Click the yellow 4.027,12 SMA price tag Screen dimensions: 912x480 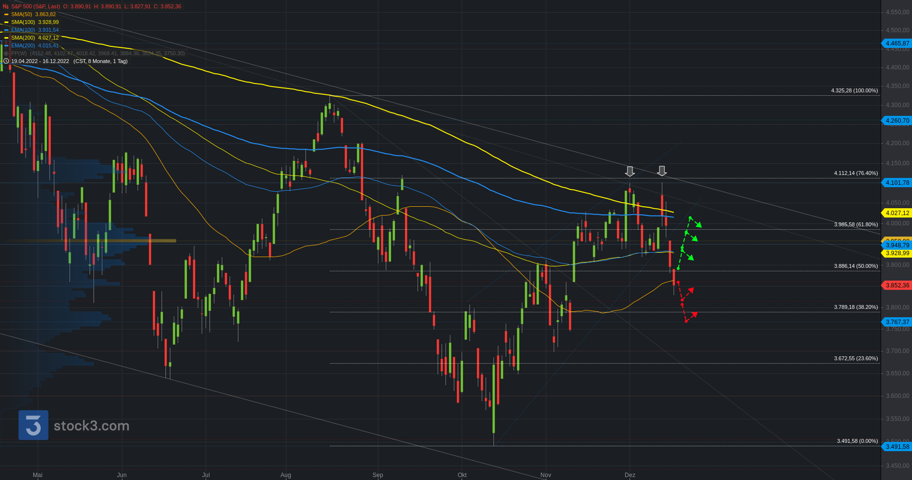(897, 213)
